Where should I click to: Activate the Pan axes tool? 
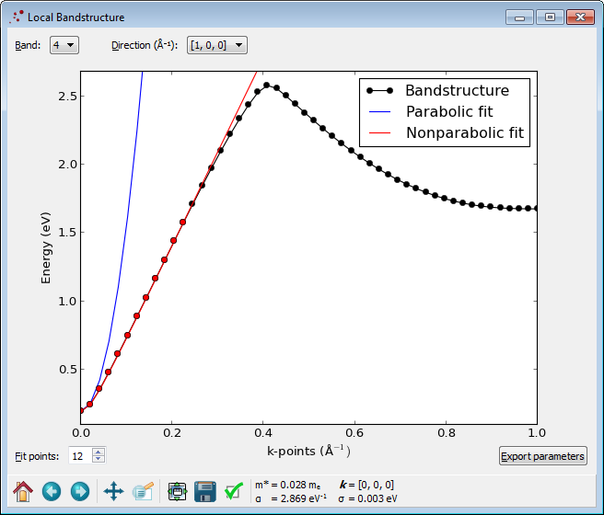click(x=113, y=491)
